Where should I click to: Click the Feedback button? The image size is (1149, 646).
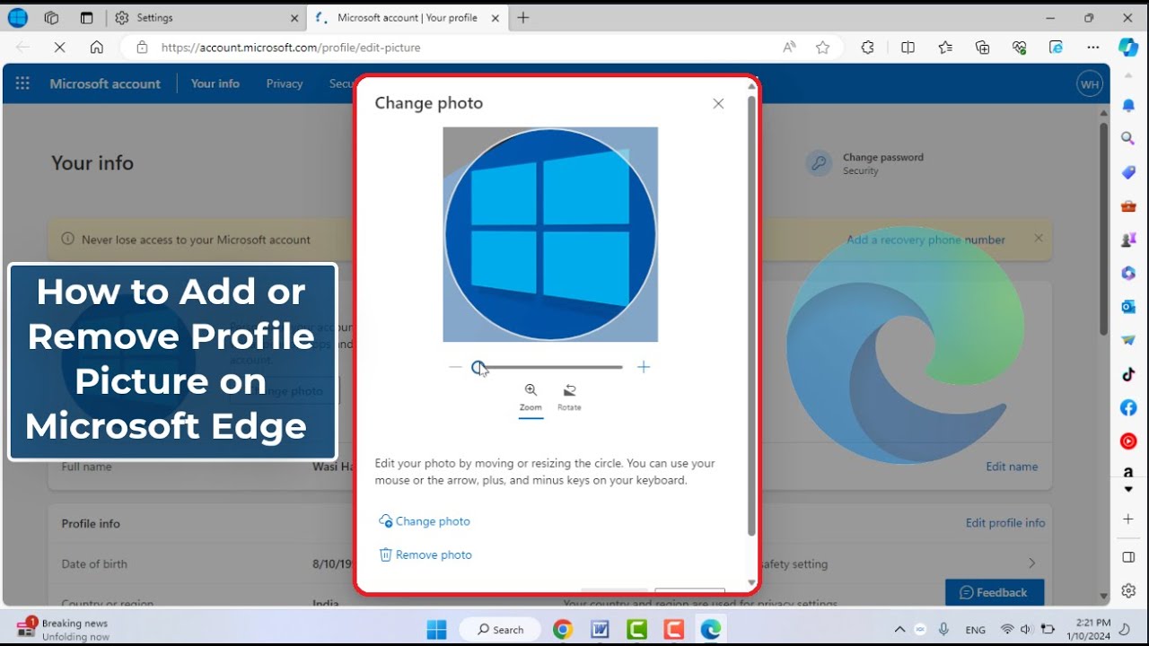coord(994,592)
